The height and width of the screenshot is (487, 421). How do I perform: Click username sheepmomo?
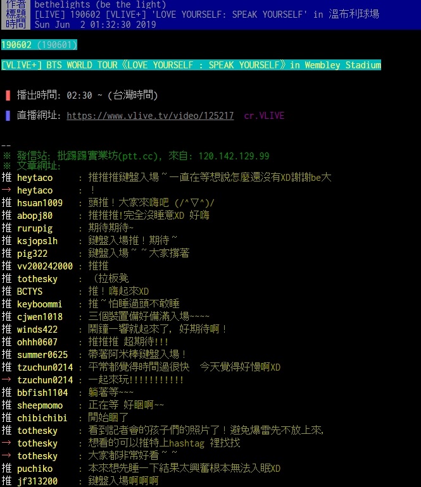40,405
